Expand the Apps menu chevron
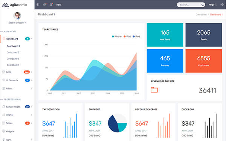226x141 pixels. (x=32, y=72)
